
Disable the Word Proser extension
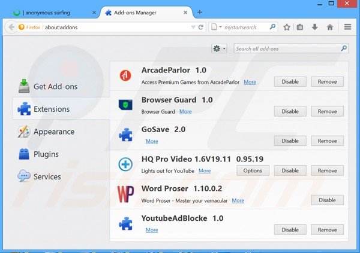[328, 200]
